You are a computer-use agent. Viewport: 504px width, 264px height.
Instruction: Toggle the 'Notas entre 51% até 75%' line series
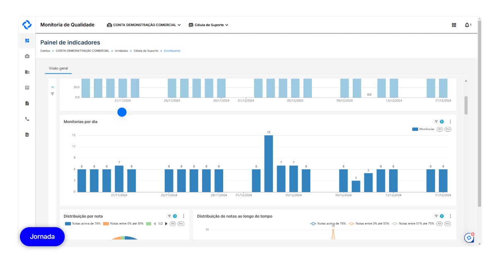(x=413, y=223)
